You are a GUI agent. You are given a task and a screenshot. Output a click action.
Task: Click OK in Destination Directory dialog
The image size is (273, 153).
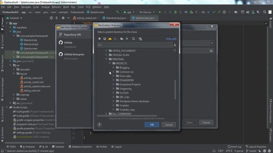(x=152, y=125)
